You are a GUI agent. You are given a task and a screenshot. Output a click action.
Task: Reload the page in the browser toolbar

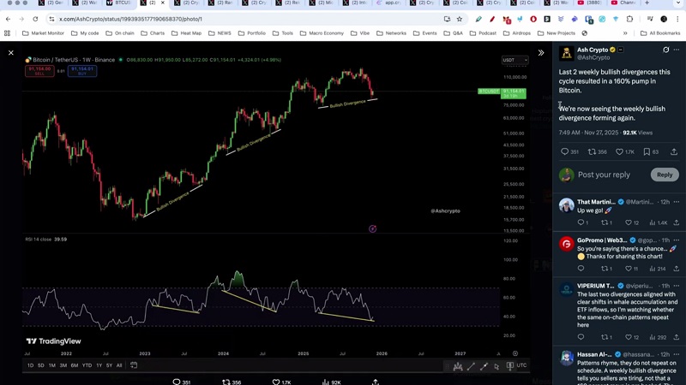click(35, 19)
